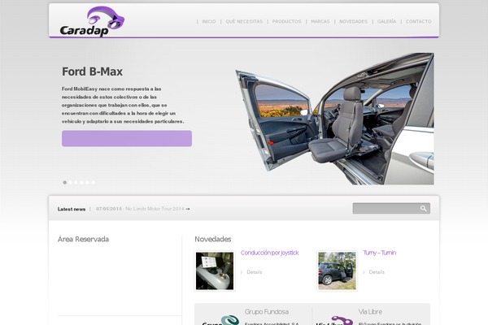Viewport: 488px width, 325px height.
Task: Open the INICIO menu item
Action: (x=209, y=21)
